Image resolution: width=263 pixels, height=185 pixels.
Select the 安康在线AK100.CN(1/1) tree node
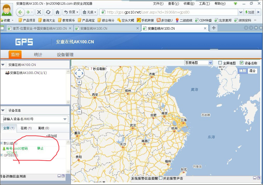tap(26, 73)
